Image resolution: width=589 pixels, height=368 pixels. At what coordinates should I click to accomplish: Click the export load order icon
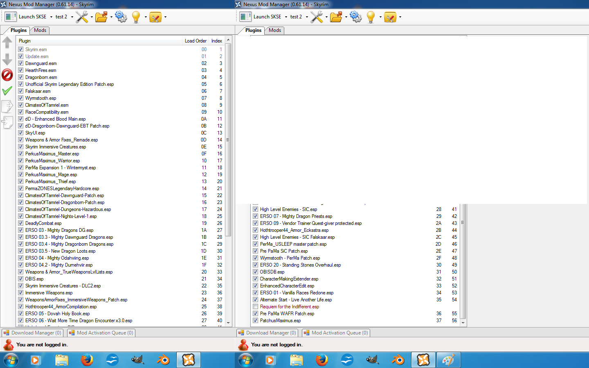tap(7, 106)
